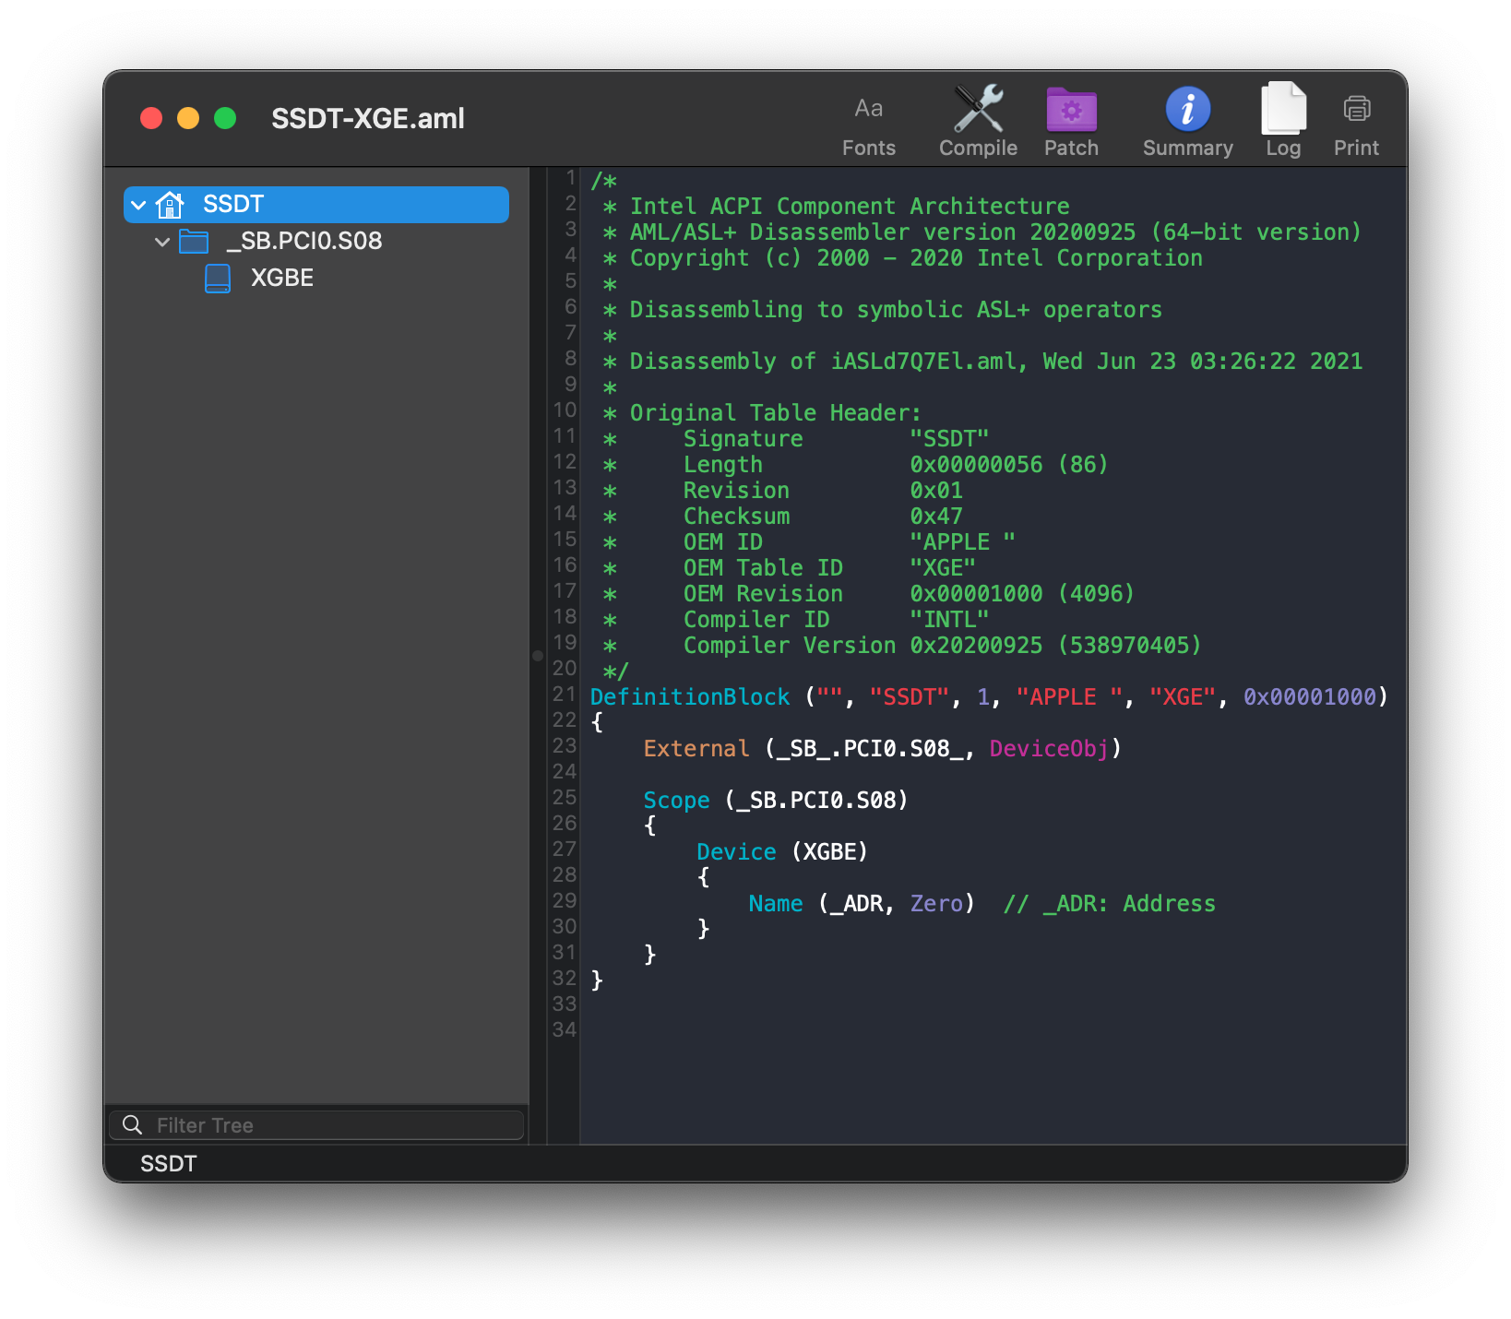The height and width of the screenshot is (1319, 1511).
Task: Click the XGBE device icon
Action: pyautogui.click(x=218, y=278)
